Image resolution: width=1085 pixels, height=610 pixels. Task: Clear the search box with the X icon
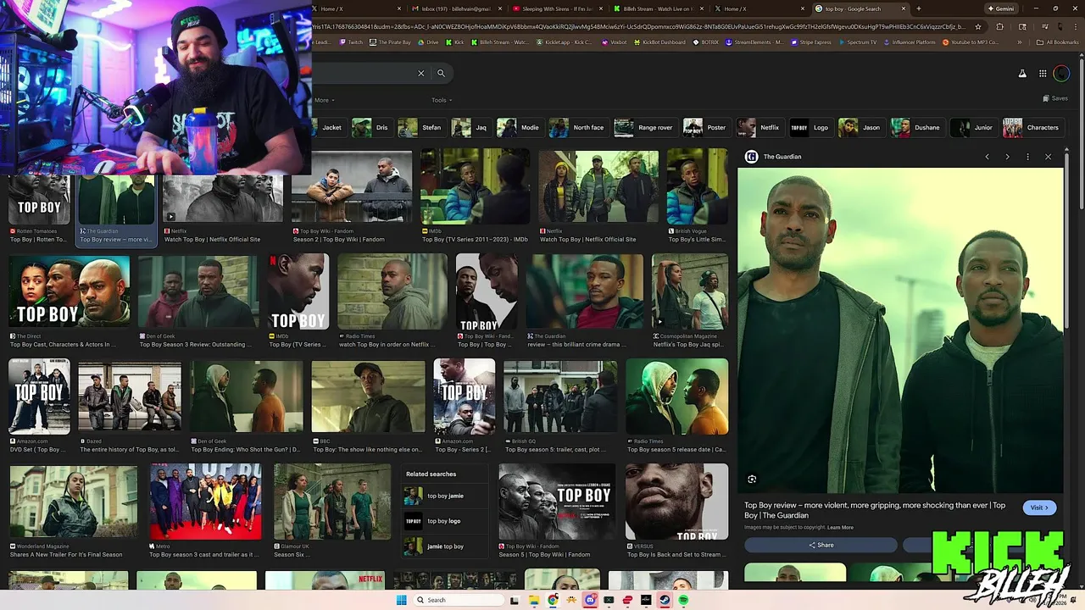point(420,74)
